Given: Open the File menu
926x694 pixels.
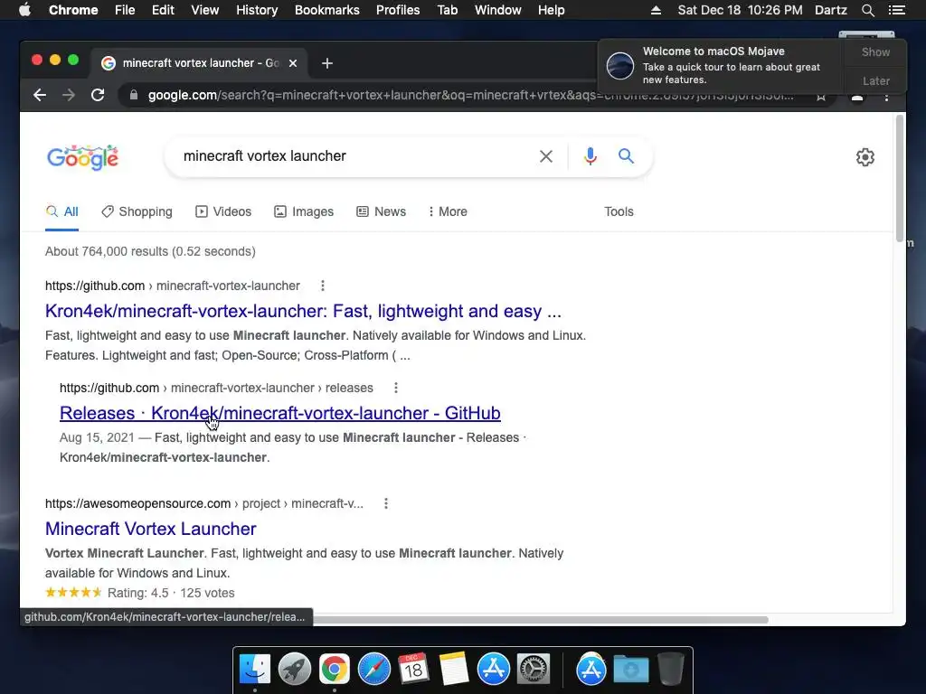Looking at the screenshot, I should point(125,10).
